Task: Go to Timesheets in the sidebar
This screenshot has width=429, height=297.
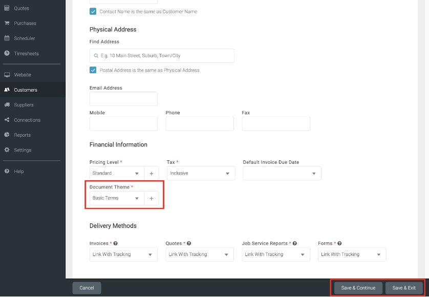Action: 33,53
